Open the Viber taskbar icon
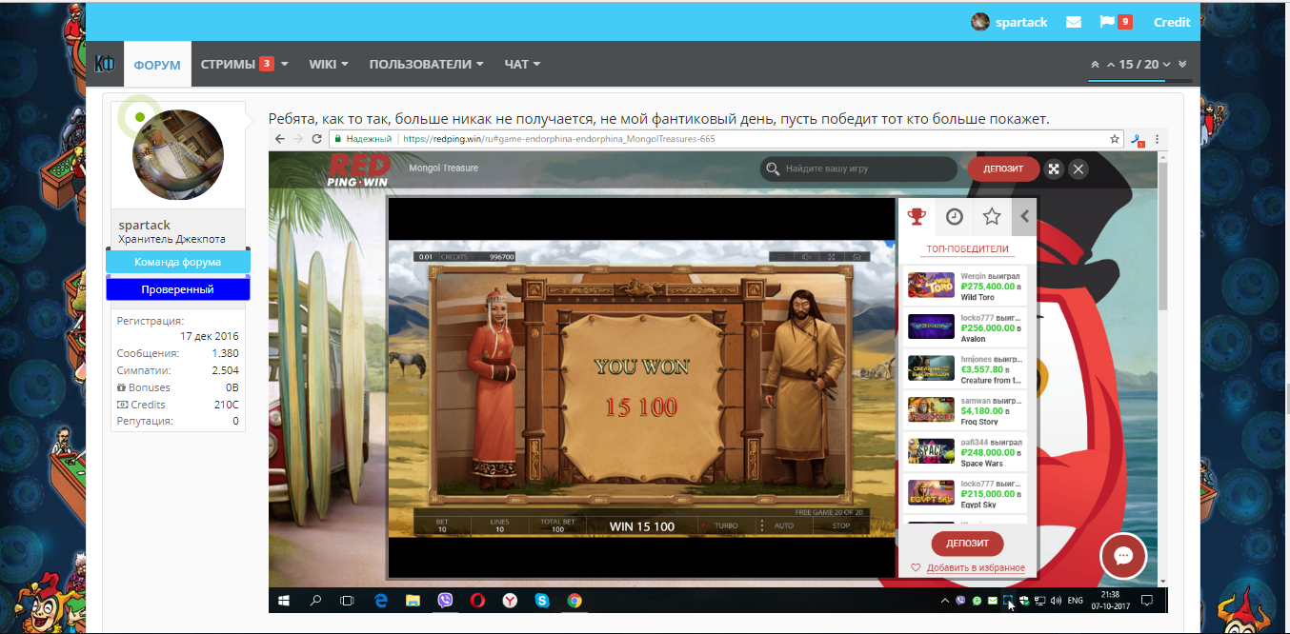Image resolution: width=1290 pixels, height=634 pixels. pos(445,601)
